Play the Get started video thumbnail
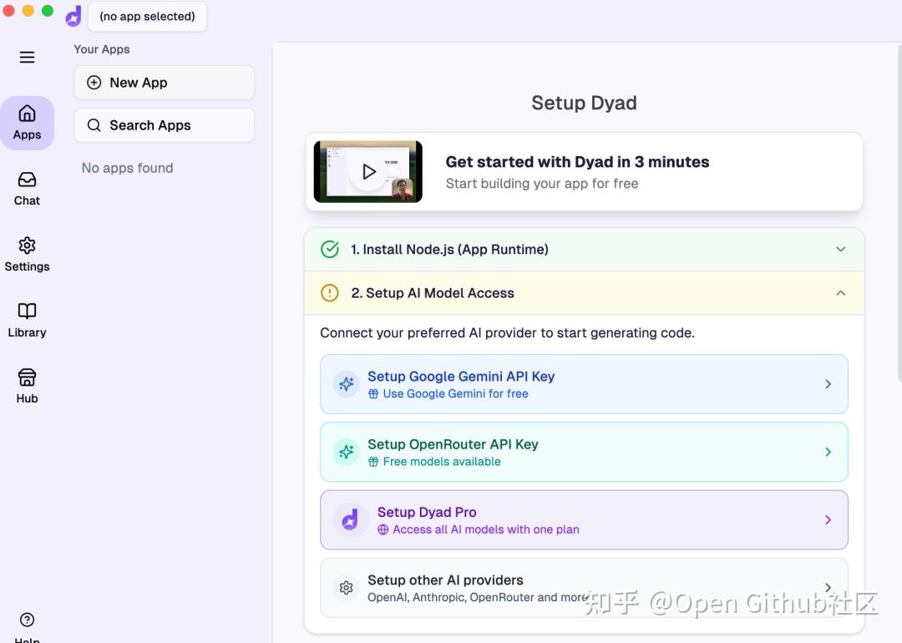Viewport: 902px width, 643px height. pos(368,172)
